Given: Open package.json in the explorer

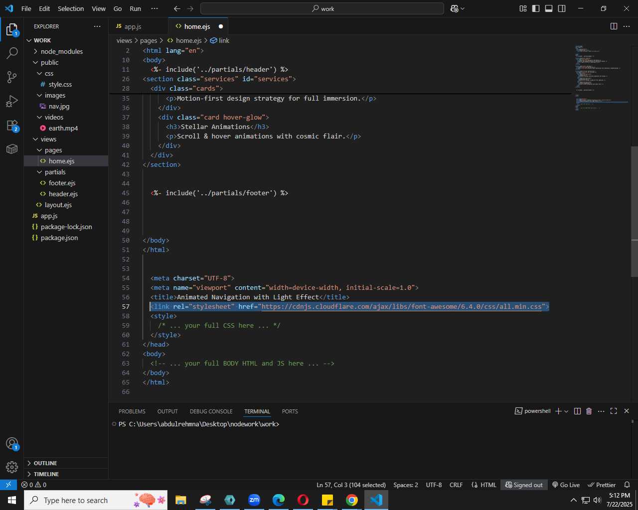Looking at the screenshot, I should pyautogui.click(x=66, y=238).
